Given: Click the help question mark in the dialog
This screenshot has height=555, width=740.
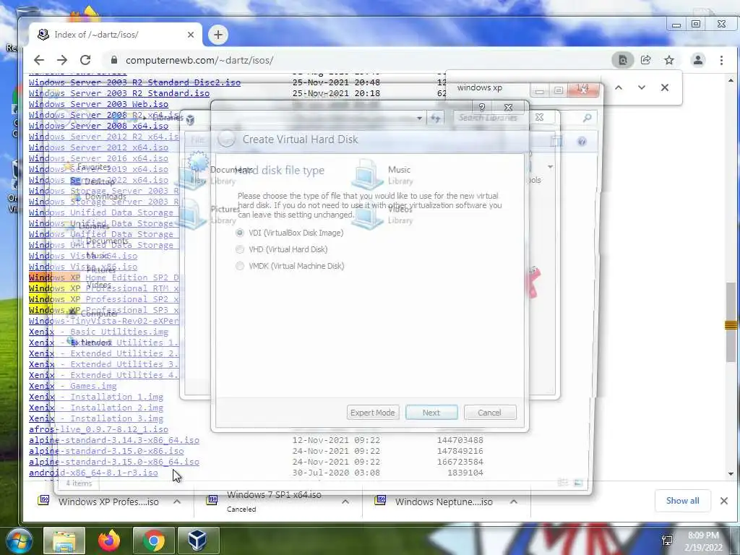Looking at the screenshot, I should 482,108.
